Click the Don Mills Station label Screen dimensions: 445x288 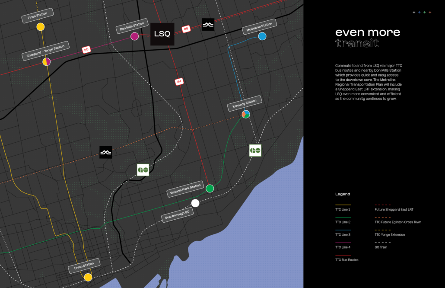pos(132,26)
